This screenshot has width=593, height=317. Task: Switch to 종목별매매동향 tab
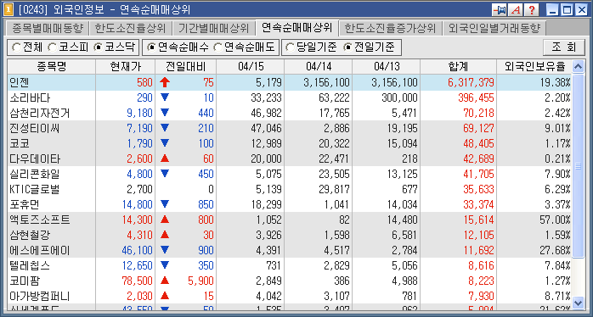click(x=47, y=28)
